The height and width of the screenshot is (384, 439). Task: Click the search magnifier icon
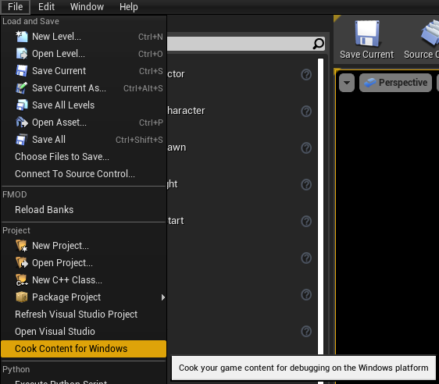[318, 44]
